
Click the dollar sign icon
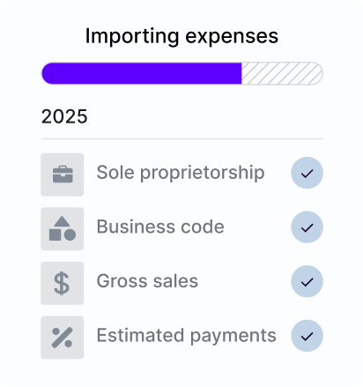63,283
